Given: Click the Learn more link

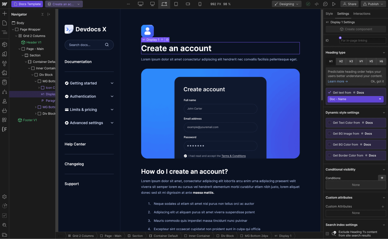Looking at the screenshot, I should 336,81.
